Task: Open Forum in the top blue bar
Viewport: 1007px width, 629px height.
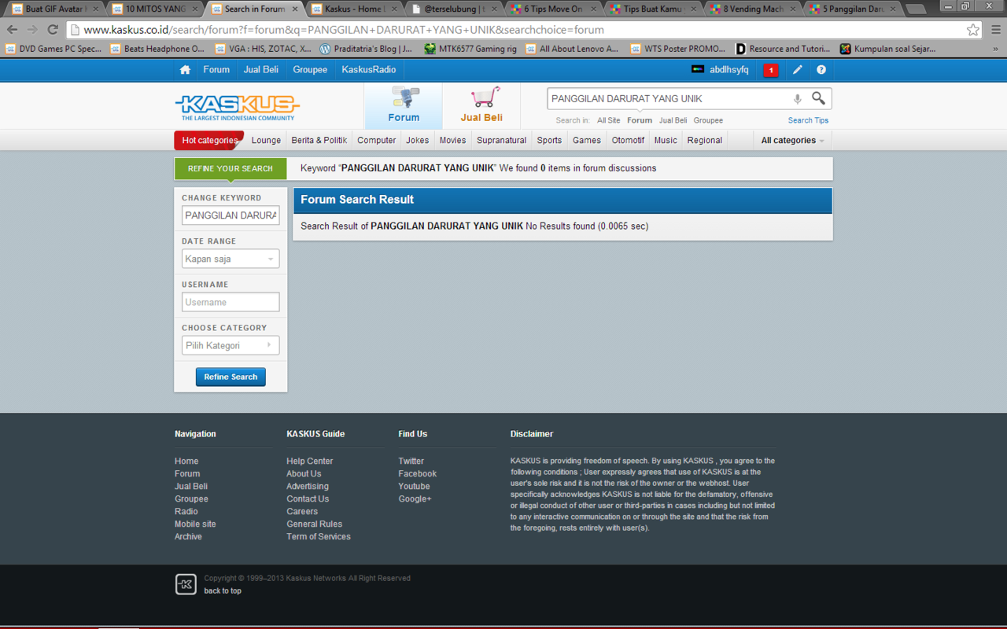Action: point(216,70)
